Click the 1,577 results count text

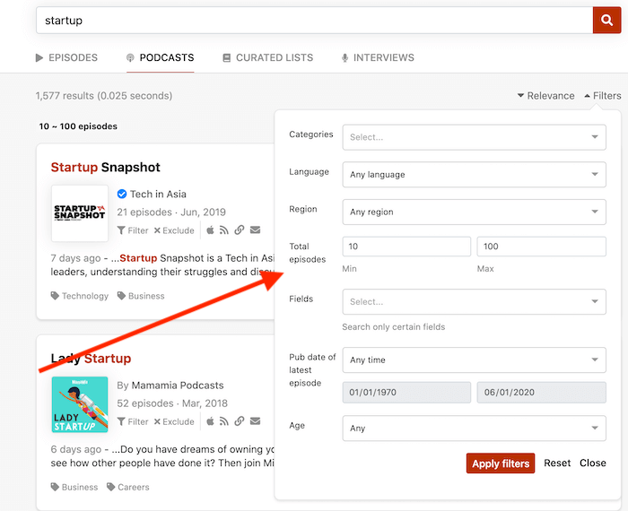pos(104,96)
